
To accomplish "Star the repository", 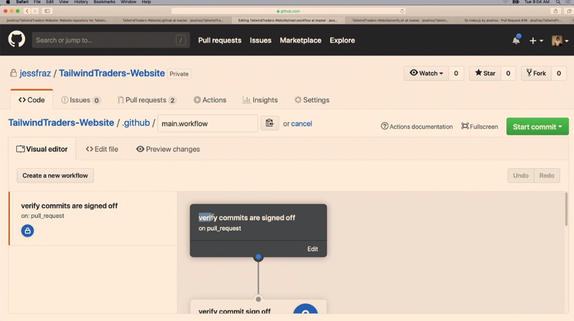I will (x=485, y=73).
